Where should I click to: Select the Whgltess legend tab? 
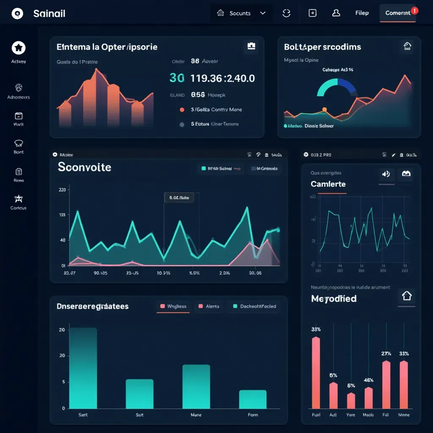pyautogui.click(x=173, y=306)
